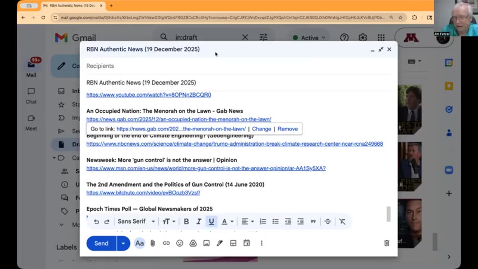Open Gmail support help icon
The image size is (478, 269).
pyautogui.click(x=344, y=38)
